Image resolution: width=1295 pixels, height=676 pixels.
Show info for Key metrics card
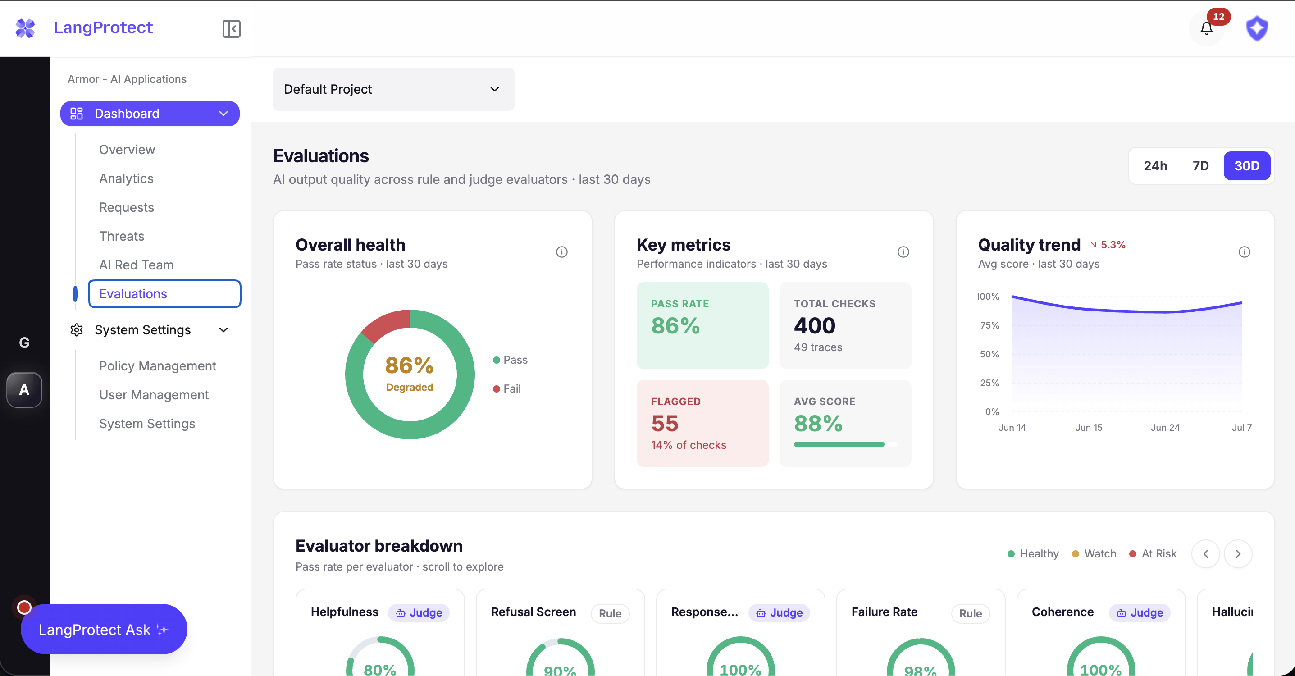click(903, 252)
